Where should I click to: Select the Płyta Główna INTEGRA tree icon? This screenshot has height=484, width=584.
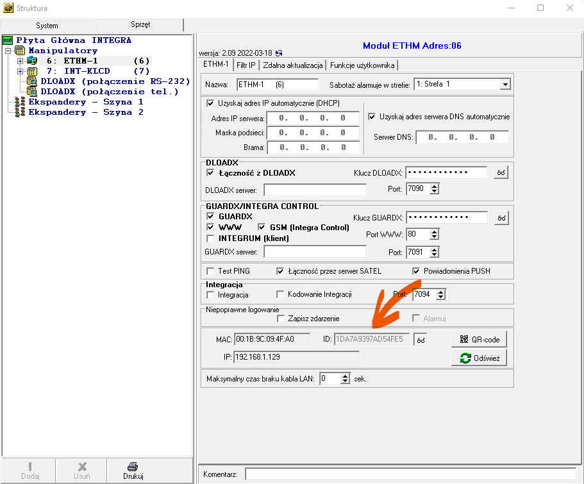8,40
